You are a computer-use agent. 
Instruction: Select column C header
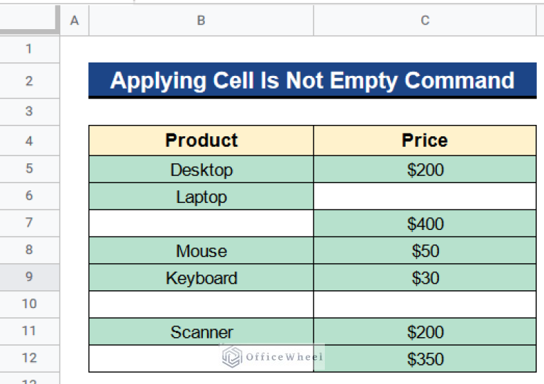[x=425, y=21]
